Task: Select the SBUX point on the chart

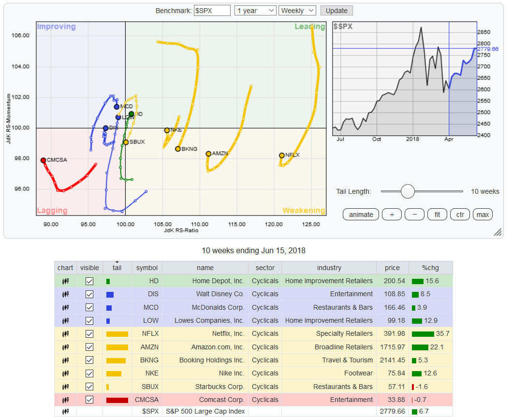Action: (x=126, y=142)
